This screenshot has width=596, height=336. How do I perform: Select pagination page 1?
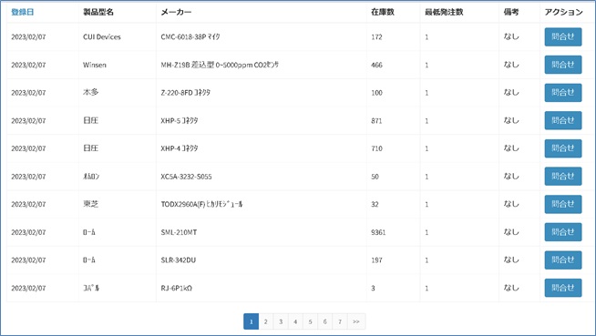251,321
